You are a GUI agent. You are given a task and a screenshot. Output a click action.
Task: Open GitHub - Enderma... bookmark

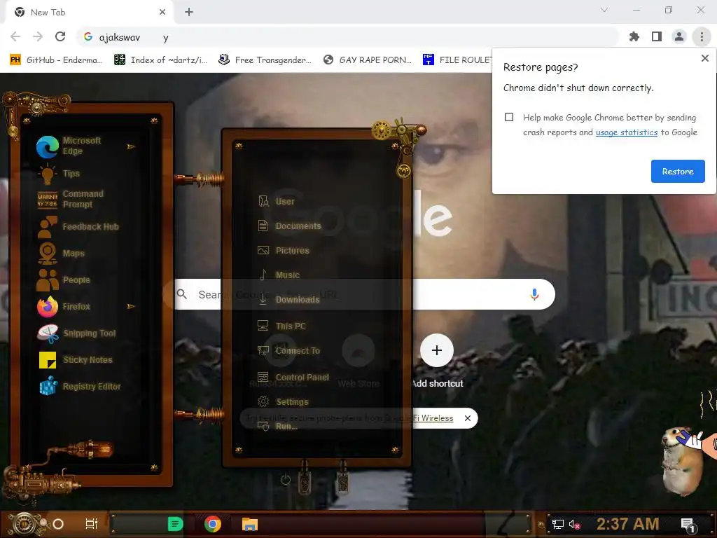pyautogui.click(x=56, y=60)
